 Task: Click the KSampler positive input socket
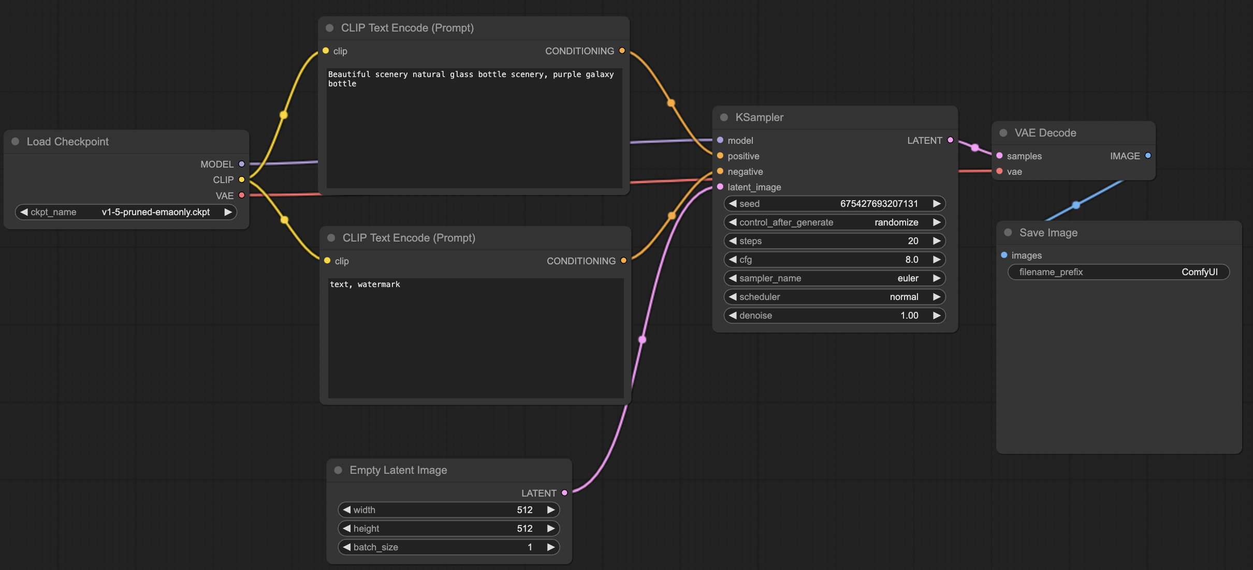[x=720, y=156]
